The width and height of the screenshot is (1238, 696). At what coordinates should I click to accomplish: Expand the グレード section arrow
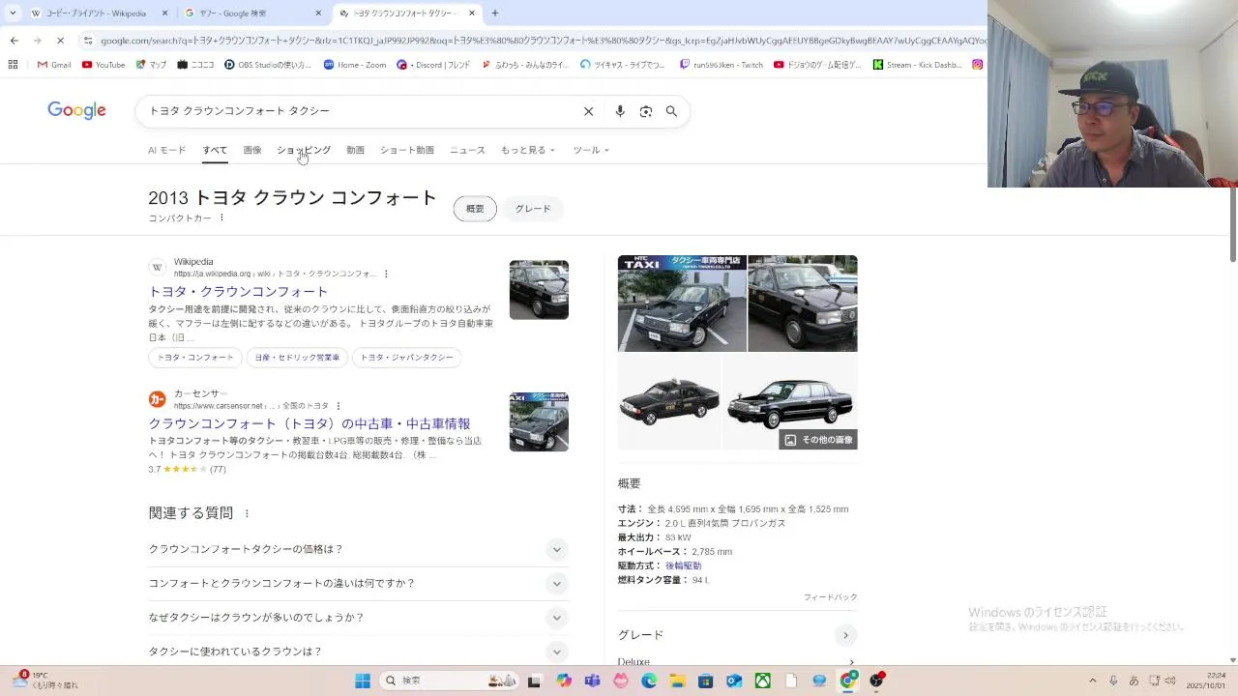[x=845, y=635]
